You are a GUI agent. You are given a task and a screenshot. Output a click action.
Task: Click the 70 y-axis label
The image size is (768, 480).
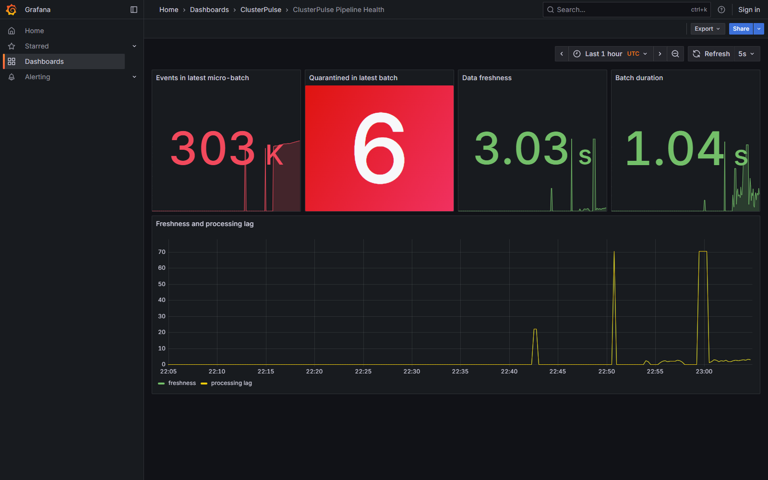162,252
